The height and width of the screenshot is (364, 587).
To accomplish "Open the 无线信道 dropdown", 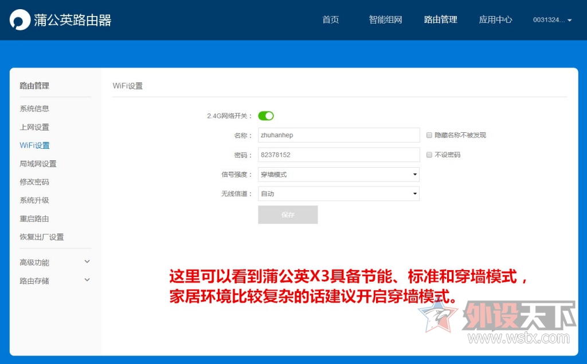I will (x=338, y=193).
